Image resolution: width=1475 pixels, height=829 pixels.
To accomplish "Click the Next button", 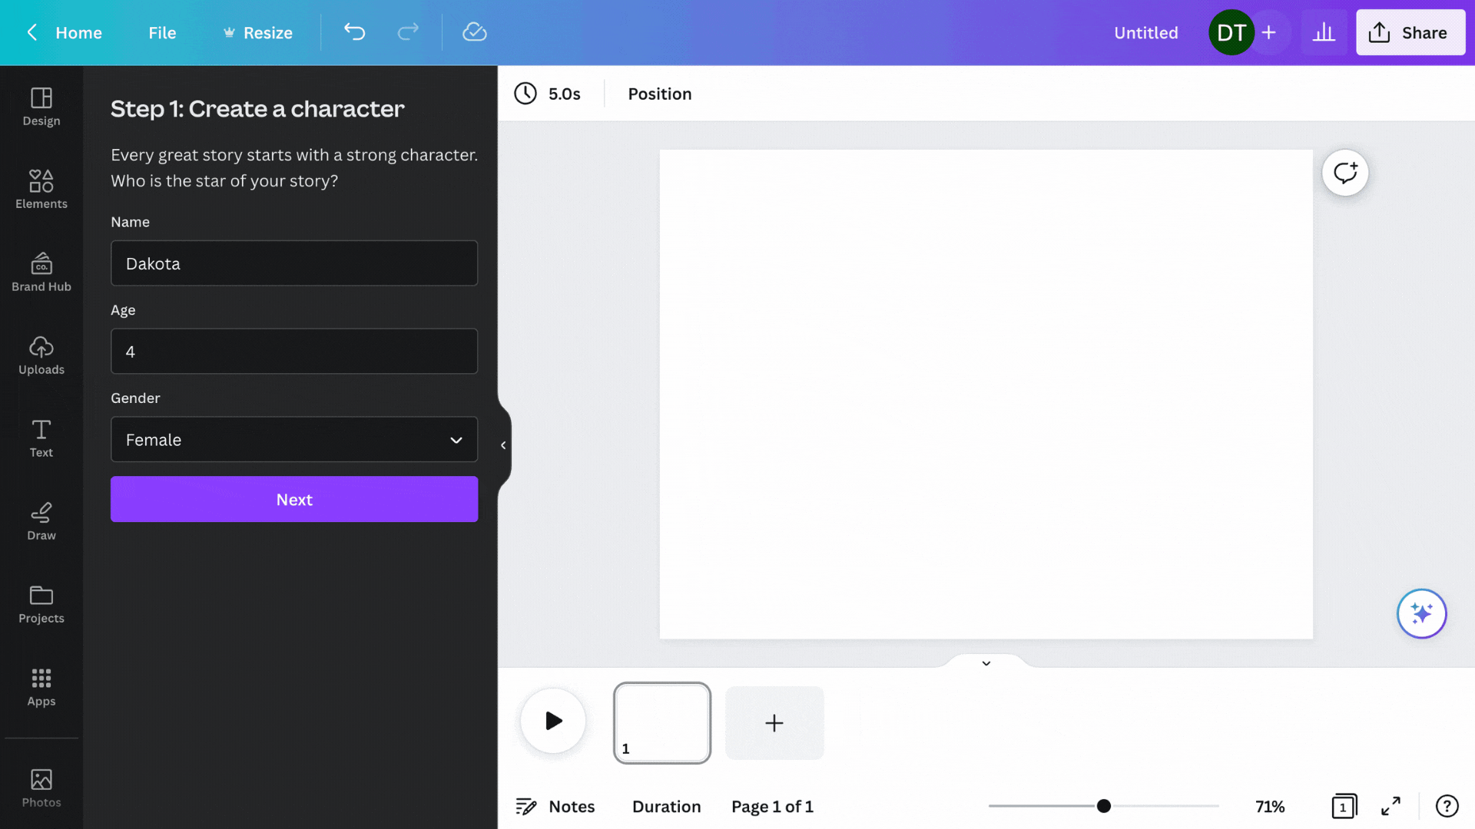I will [x=293, y=499].
